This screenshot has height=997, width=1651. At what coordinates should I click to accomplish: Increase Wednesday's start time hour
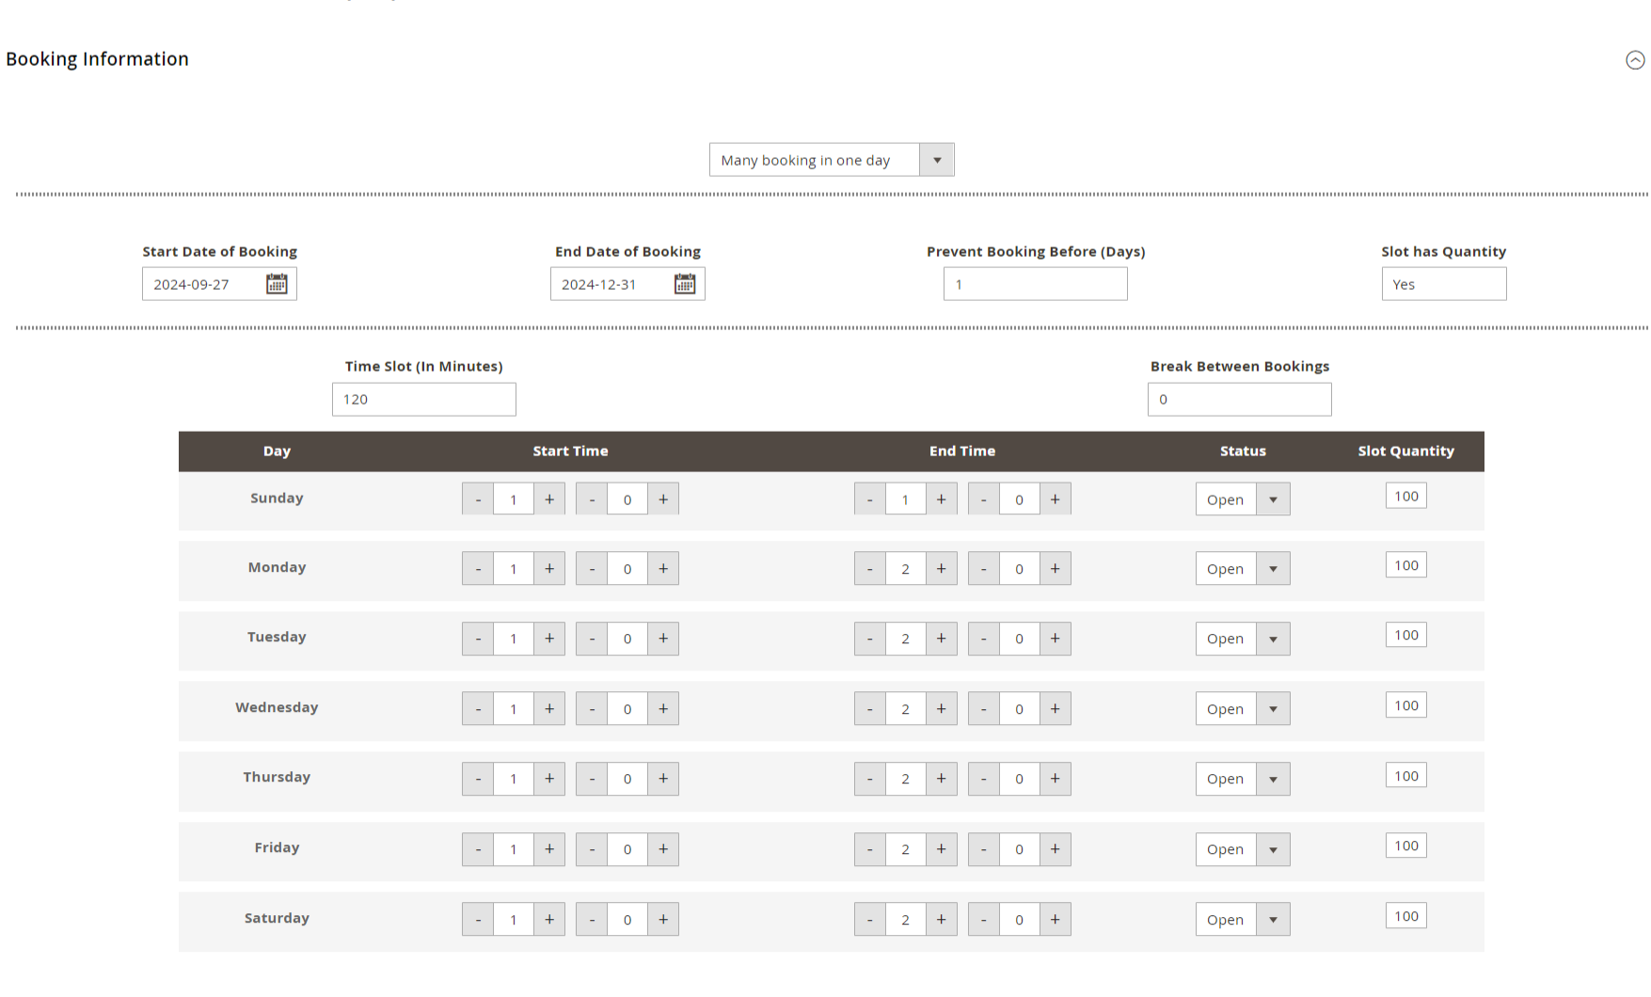point(549,709)
